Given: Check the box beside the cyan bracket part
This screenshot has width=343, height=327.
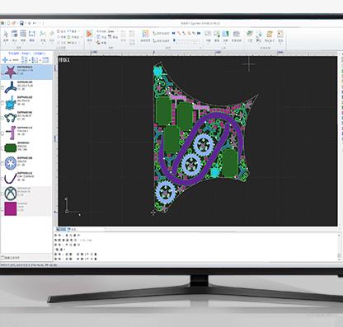Looking at the screenshot, I should tap(2, 103).
